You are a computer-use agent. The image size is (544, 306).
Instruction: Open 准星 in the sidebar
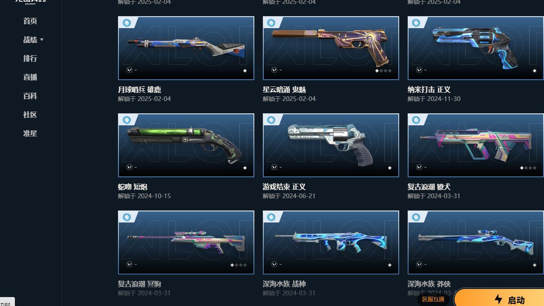tap(30, 133)
